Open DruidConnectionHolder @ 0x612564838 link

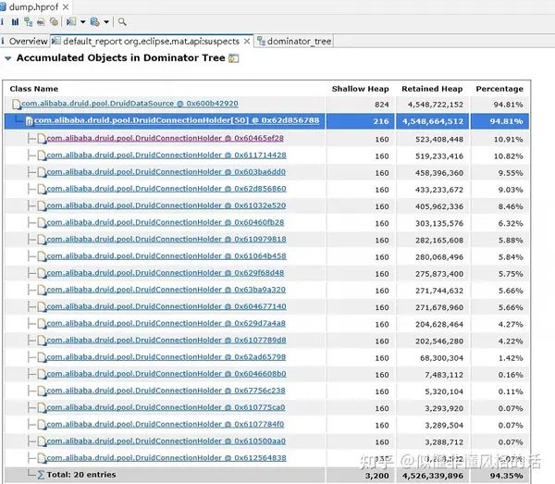coord(166,458)
